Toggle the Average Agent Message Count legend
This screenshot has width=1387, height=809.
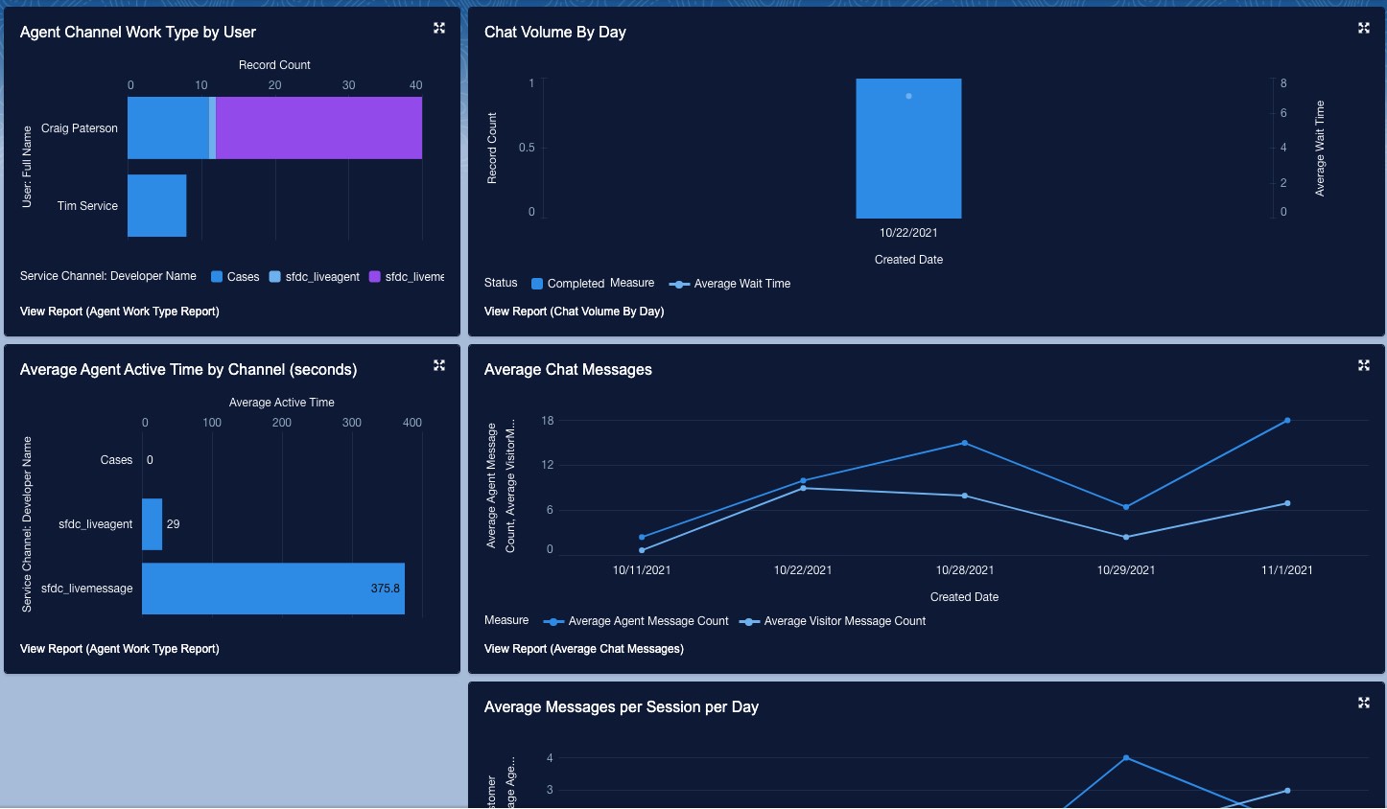tap(553, 621)
